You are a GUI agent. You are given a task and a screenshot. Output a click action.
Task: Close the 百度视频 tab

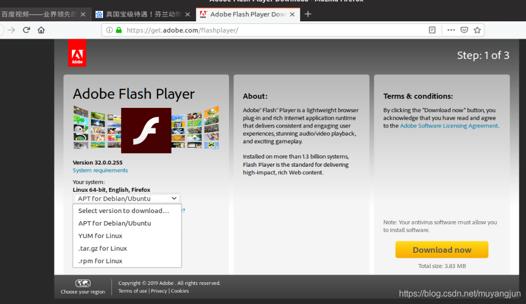(83, 14)
